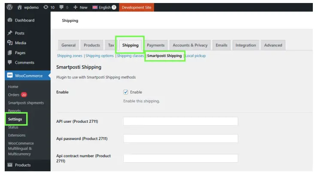Open the Accounts & Privacy tab
The image size is (318, 176).
(190, 45)
